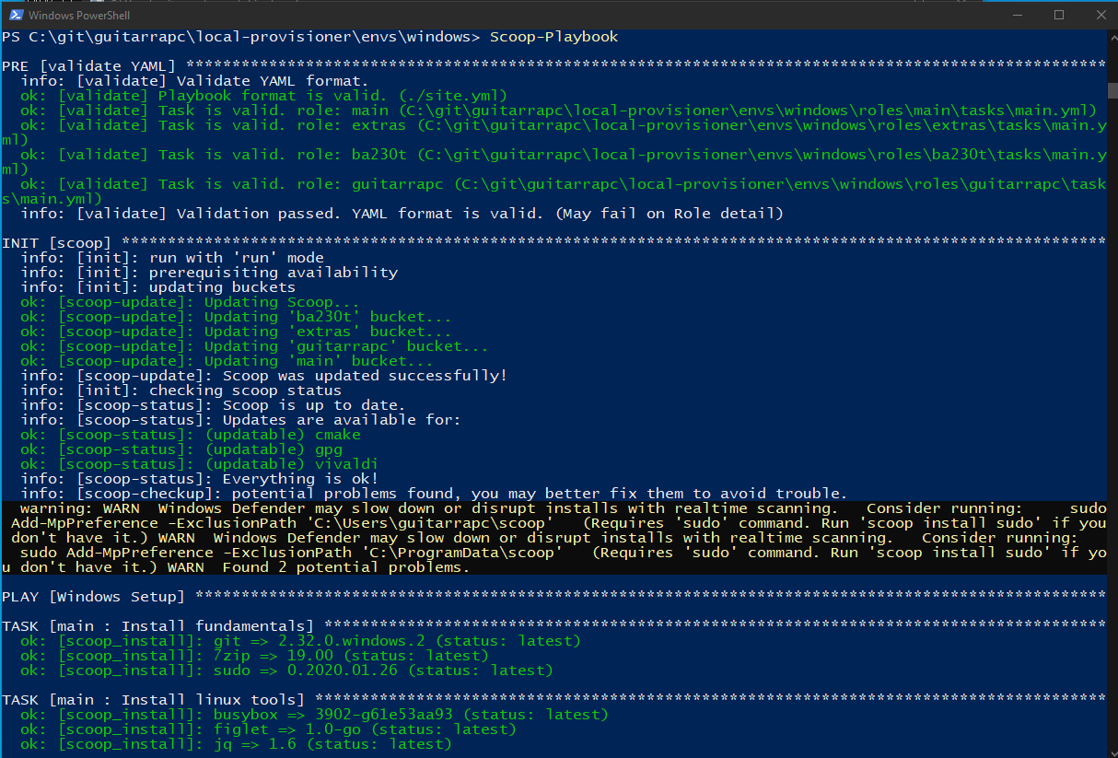The height and width of the screenshot is (758, 1118).
Task: Click the 'role: main' validation line
Action: coord(558,111)
